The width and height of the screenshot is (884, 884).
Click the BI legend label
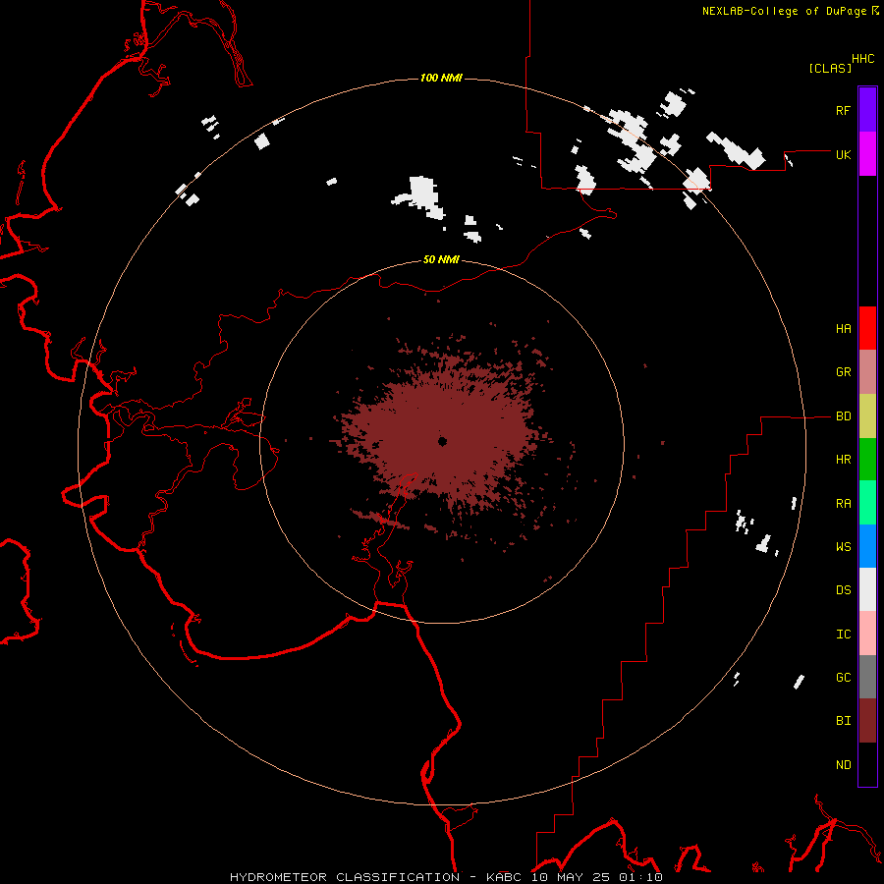(843, 721)
